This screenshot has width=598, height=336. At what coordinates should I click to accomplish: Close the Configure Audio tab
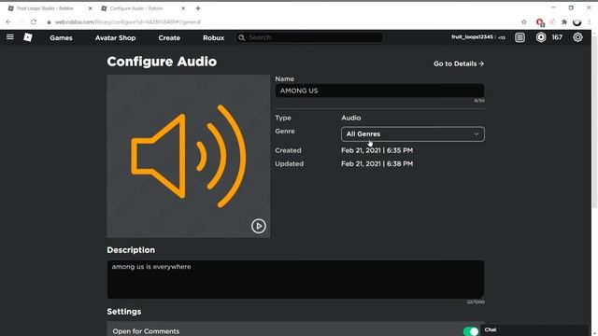[183, 8]
